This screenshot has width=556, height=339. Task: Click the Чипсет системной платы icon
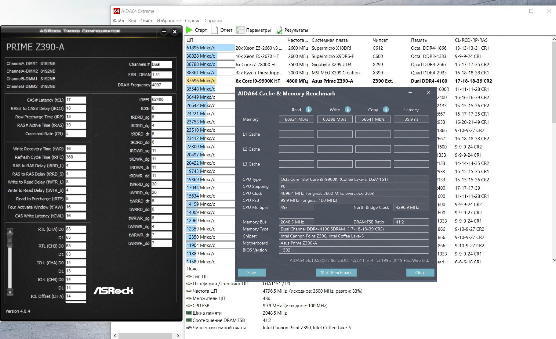click(x=189, y=328)
